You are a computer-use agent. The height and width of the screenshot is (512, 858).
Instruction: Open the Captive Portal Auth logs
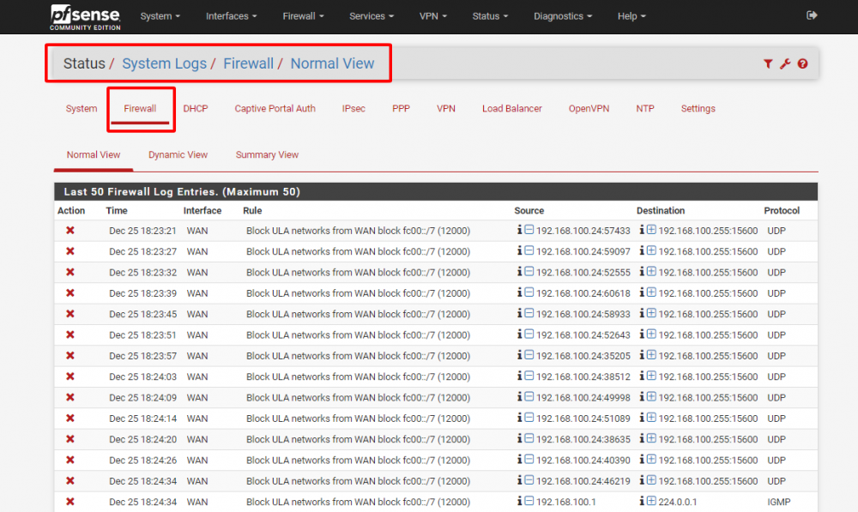(x=275, y=109)
